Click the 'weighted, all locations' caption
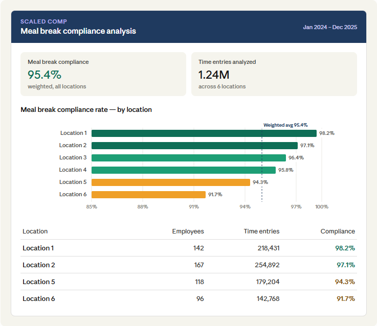 [57, 86]
